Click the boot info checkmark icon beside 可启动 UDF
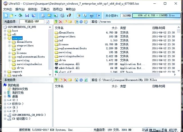Image resolution: width=183 pixels, height=132 pixels. 48,22
